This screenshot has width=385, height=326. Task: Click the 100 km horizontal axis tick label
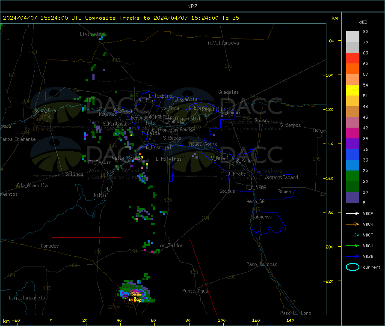222,320
